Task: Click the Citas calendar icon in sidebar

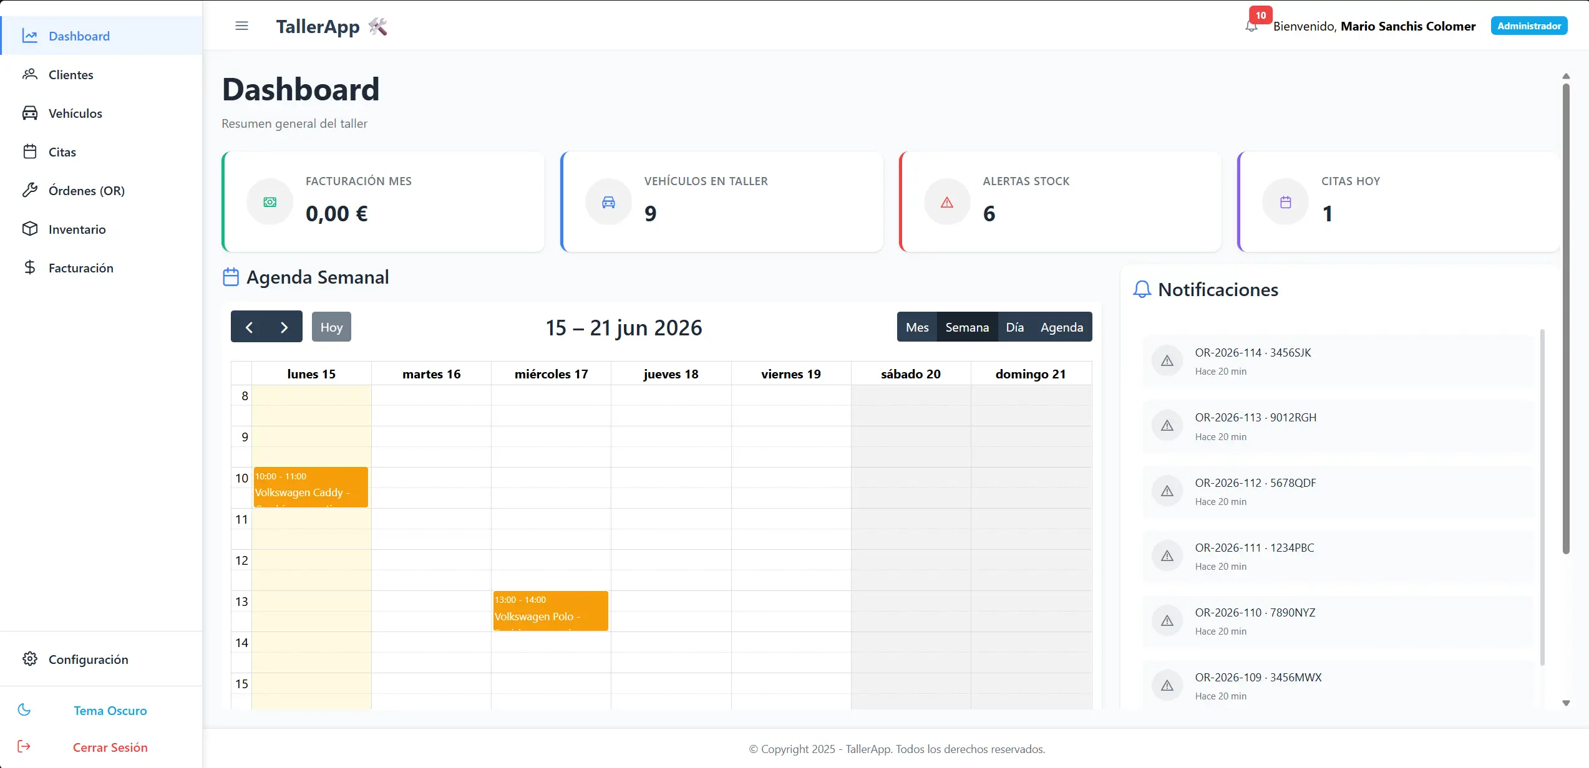Action: pos(30,152)
